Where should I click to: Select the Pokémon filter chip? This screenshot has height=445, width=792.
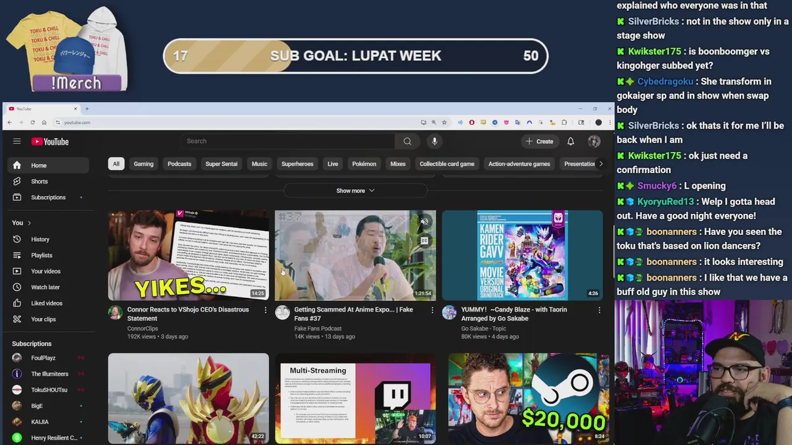pyautogui.click(x=364, y=164)
